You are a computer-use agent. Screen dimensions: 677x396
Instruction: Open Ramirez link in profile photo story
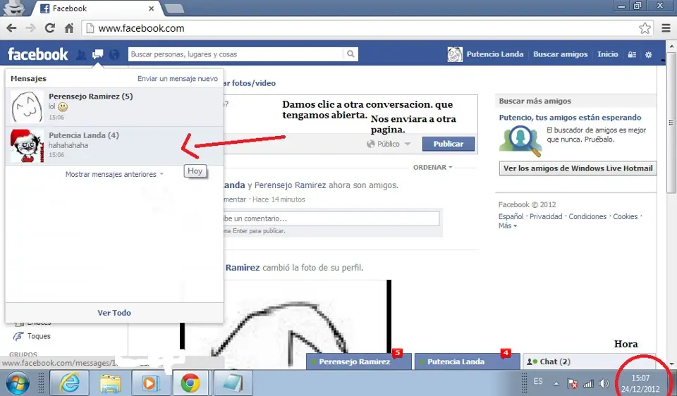243,268
